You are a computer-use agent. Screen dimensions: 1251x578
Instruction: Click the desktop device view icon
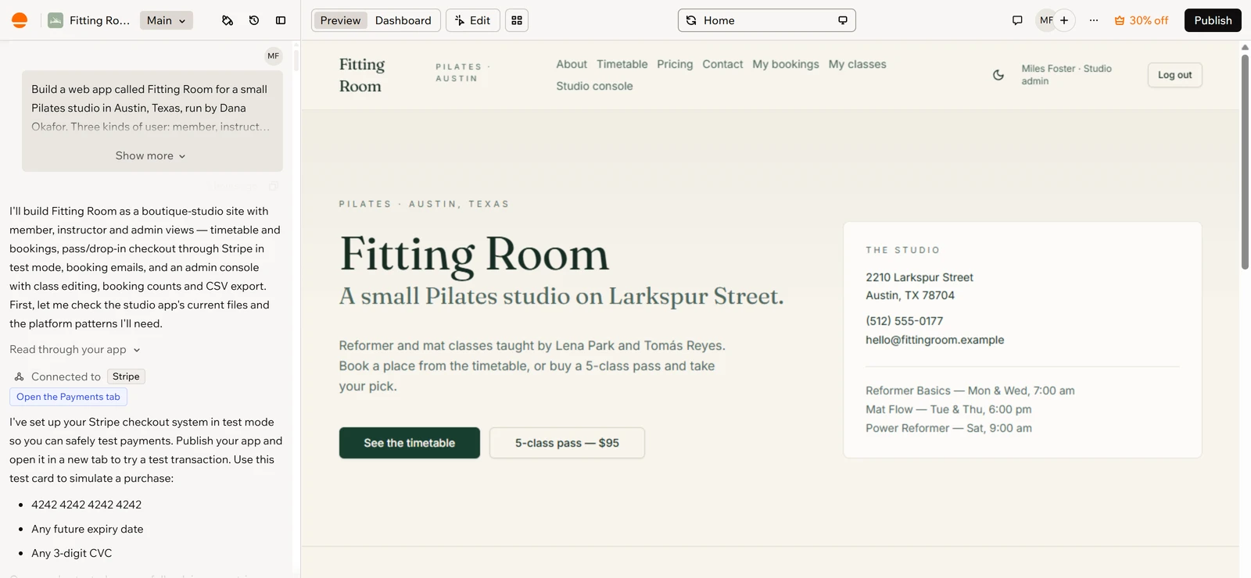[843, 20]
